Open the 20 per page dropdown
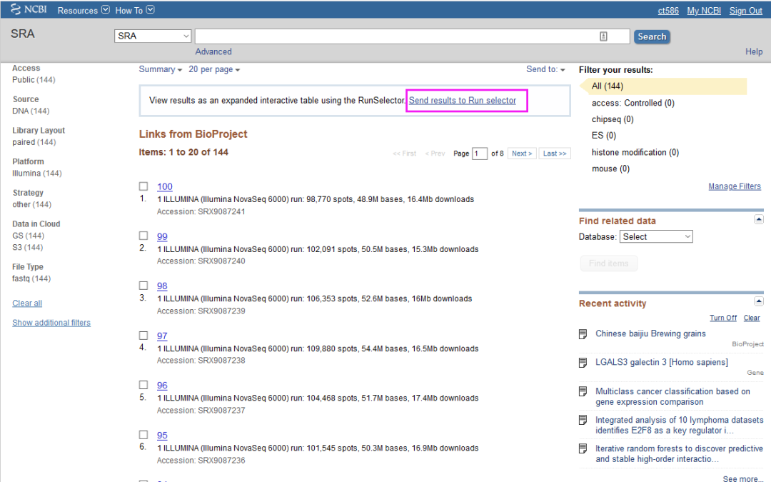This screenshot has height=482, width=771. coord(214,69)
